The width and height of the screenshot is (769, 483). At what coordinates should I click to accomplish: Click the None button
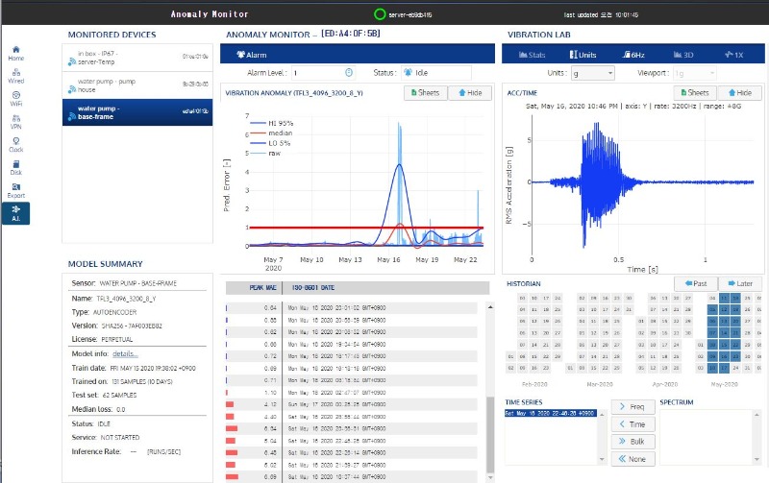pyautogui.click(x=633, y=459)
